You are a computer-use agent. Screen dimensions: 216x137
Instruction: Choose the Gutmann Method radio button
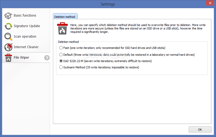coord(61,67)
